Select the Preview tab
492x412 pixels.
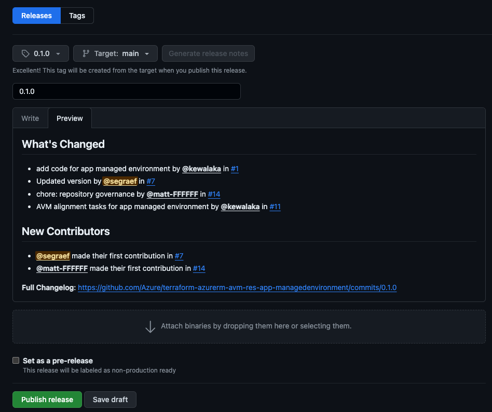pyautogui.click(x=70, y=118)
